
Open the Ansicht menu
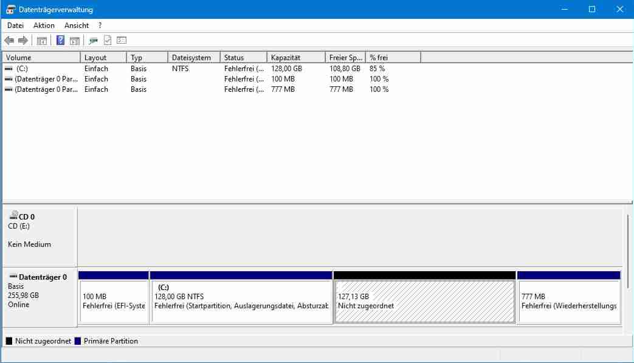pos(77,26)
